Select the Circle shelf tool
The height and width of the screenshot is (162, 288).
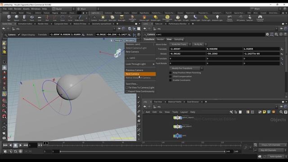tap(63, 18)
